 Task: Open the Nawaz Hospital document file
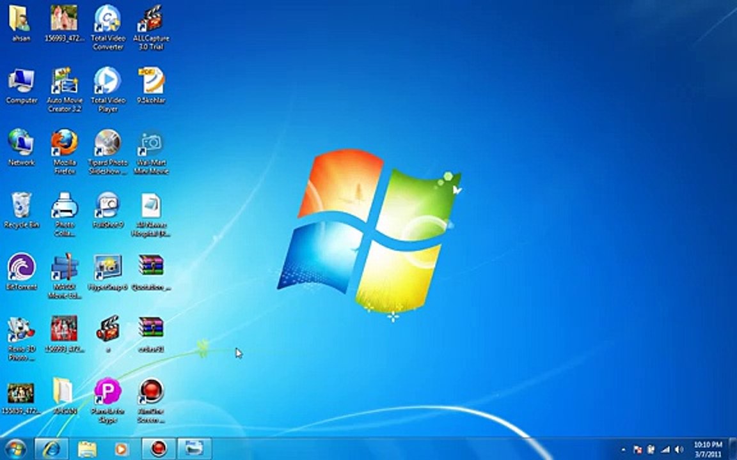coord(151,215)
